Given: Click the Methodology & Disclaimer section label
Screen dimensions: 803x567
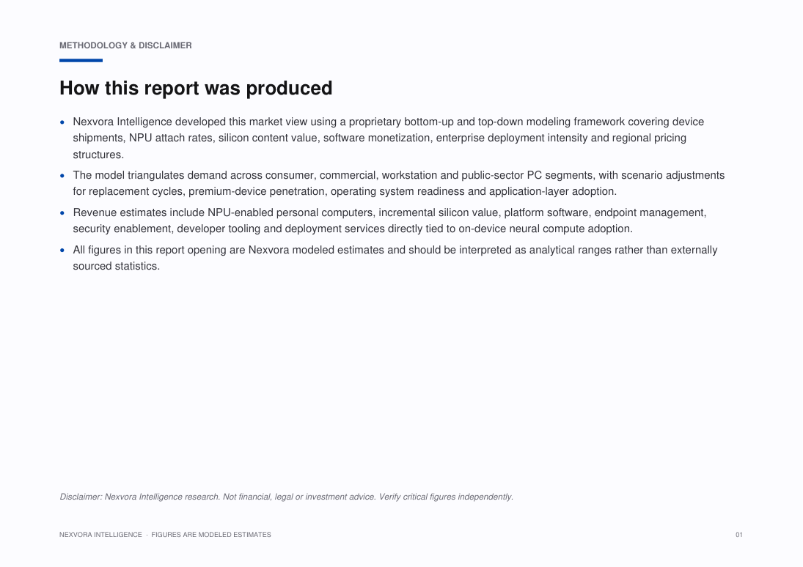Looking at the screenshot, I should click(125, 45).
